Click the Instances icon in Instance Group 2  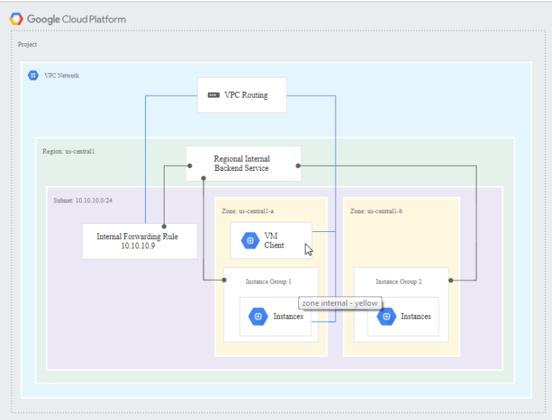[x=386, y=317]
